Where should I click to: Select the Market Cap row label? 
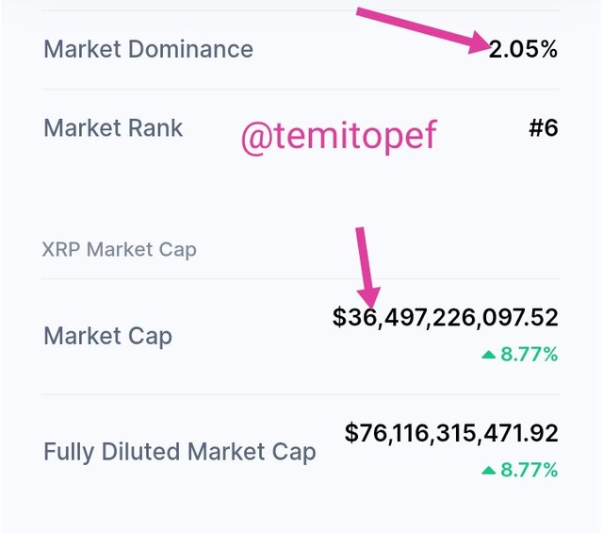[x=107, y=336]
